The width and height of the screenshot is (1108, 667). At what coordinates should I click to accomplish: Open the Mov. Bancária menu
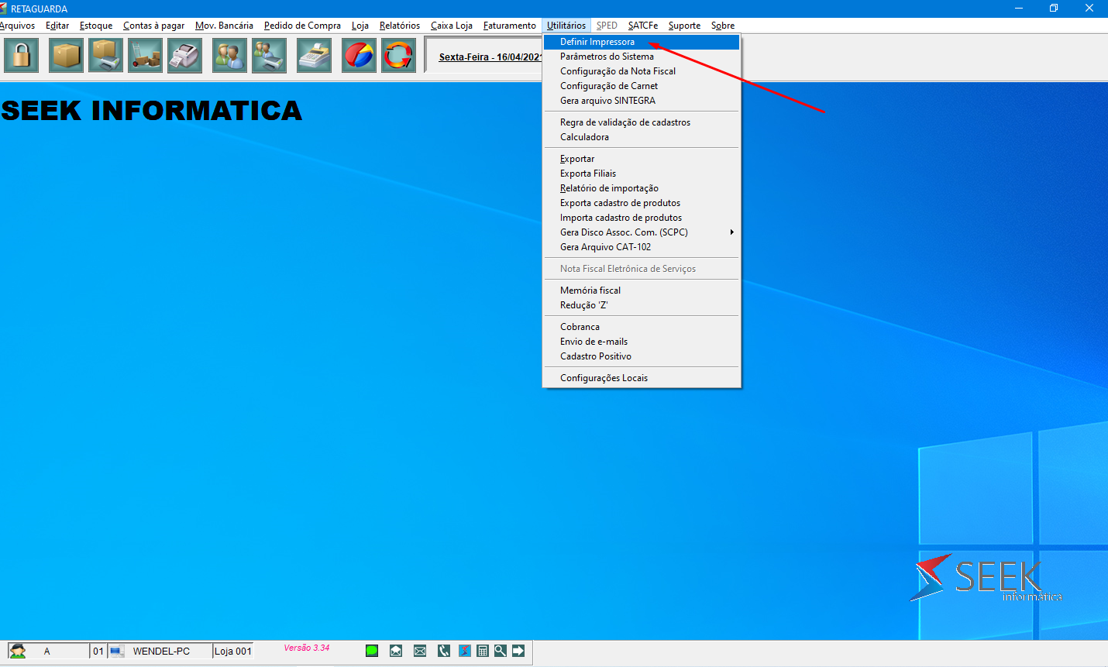point(224,26)
